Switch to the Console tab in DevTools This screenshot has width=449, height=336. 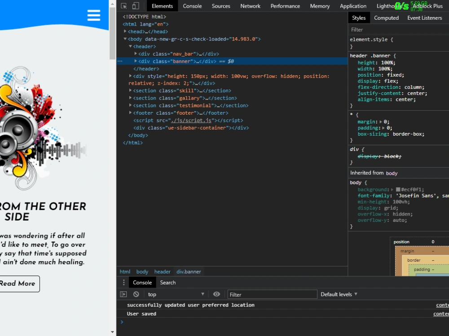(x=192, y=6)
